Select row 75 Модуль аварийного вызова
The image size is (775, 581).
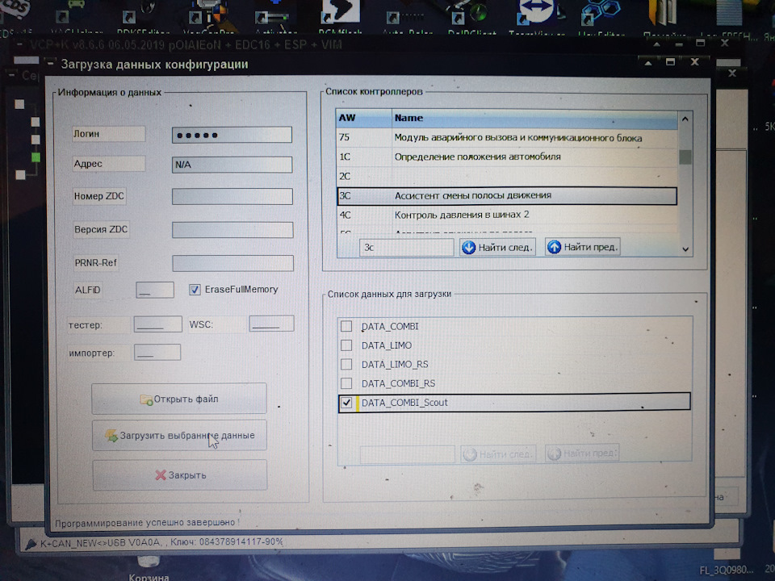pos(507,138)
